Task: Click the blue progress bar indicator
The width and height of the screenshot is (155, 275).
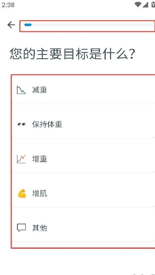Action: pos(28,25)
